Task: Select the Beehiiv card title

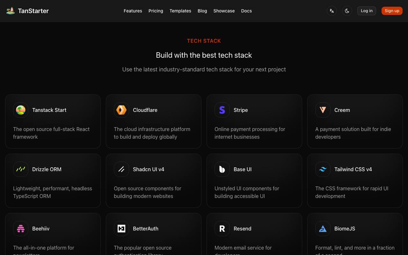Action: (x=41, y=229)
